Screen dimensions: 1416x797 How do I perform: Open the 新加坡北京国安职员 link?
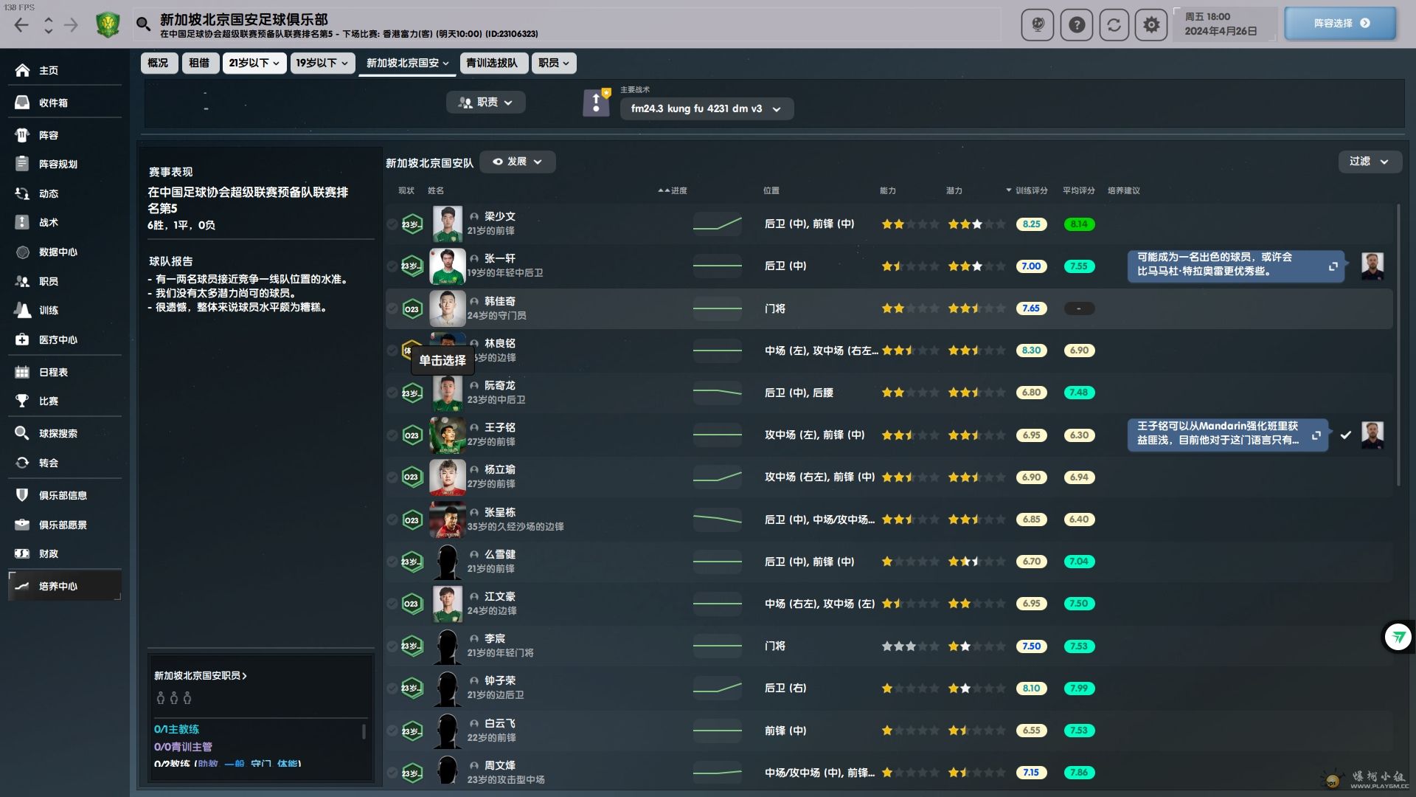pyautogui.click(x=200, y=675)
